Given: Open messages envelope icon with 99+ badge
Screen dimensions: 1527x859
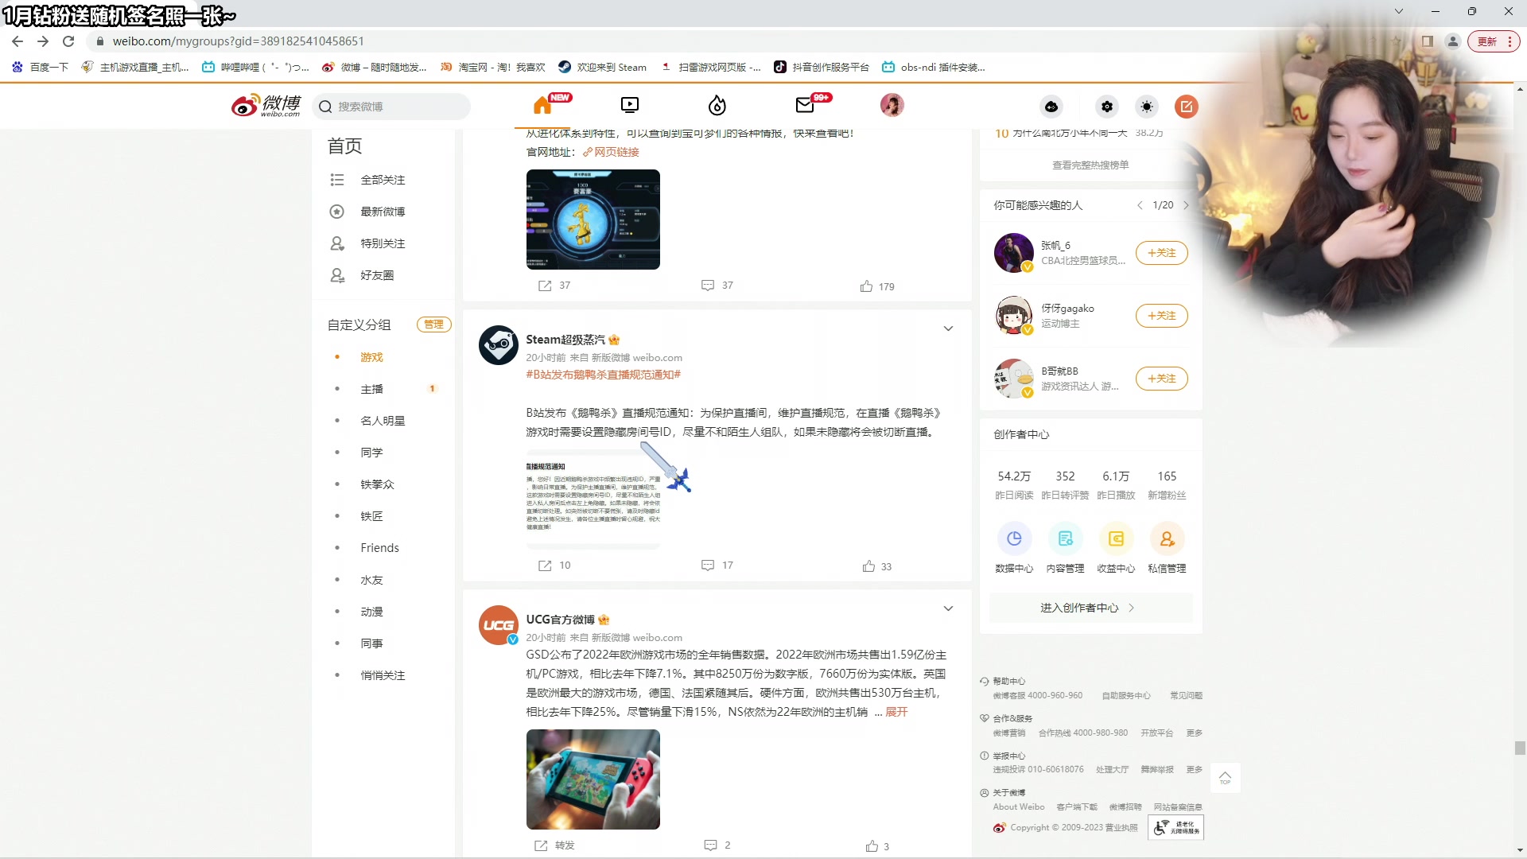Looking at the screenshot, I should [x=805, y=105].
